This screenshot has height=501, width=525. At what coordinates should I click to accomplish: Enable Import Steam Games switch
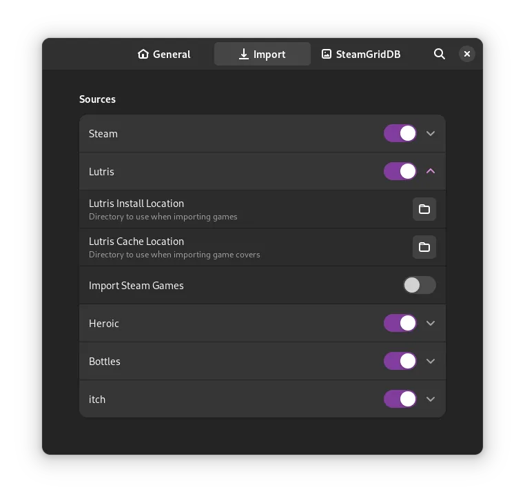click(x=419, y=285)
